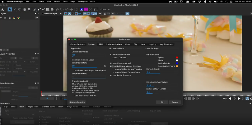Open Link to track dropdown
Image resolution: width=252 pixels, height=125 pixels.
[19, 72]
